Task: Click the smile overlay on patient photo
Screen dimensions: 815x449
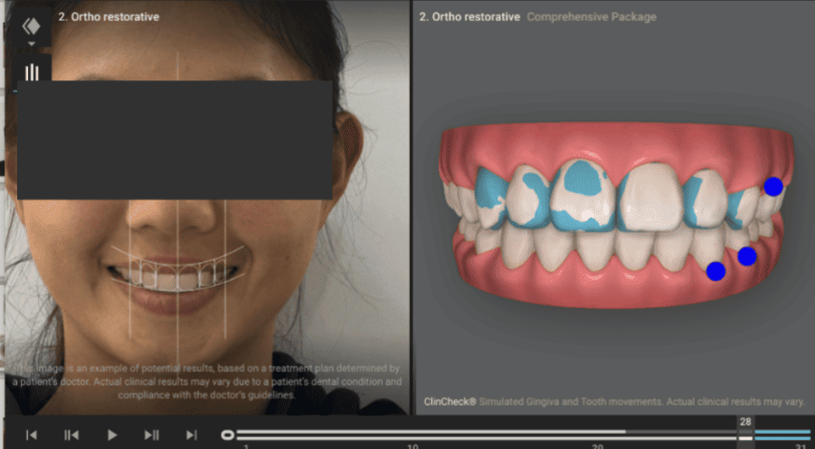Action: tap(178, 269)
